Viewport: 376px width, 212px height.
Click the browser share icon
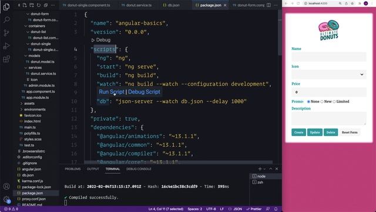[346, 4]
